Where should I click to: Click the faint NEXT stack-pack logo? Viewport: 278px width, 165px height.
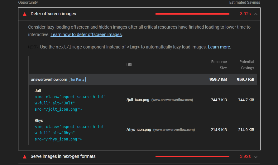[x=33, y=47]
